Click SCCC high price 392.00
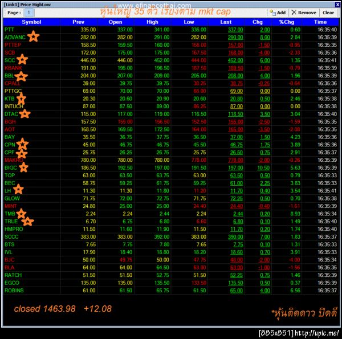 tap(162, 237)
